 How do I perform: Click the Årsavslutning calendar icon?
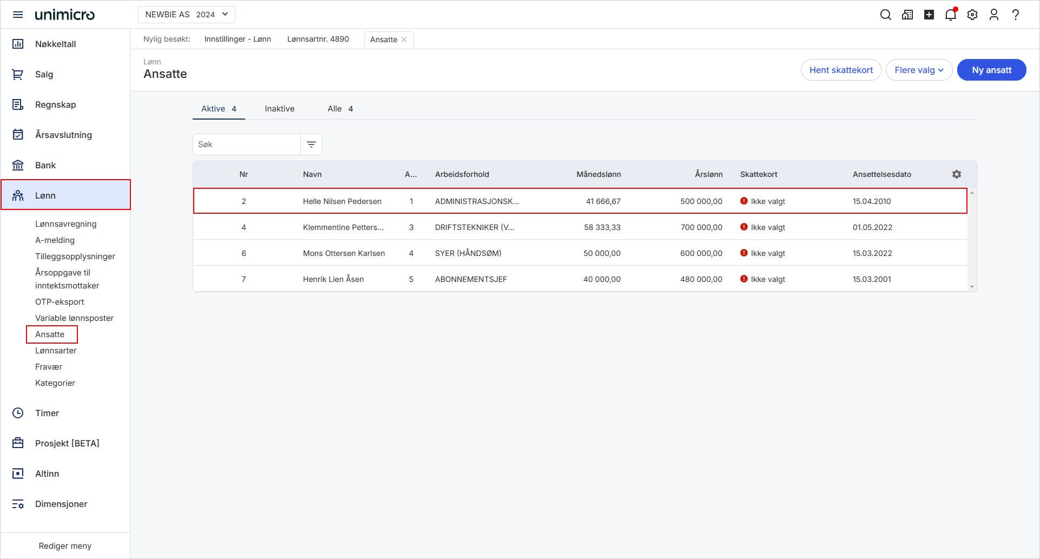tap(18, 135)
